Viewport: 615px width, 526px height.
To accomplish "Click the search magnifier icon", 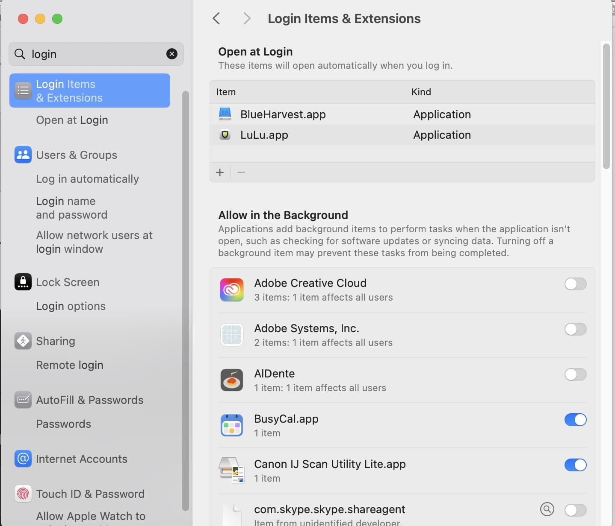I will [x=20, y=54].
